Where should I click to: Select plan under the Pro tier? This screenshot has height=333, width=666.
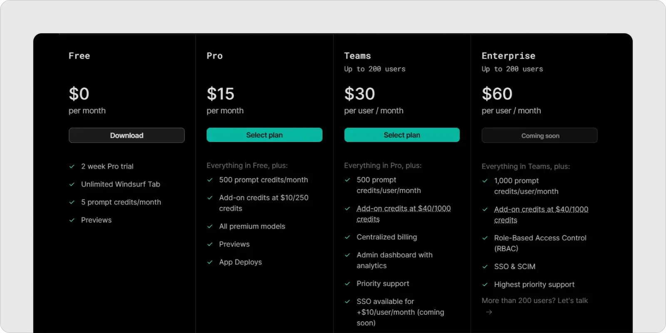click(264, 135)
